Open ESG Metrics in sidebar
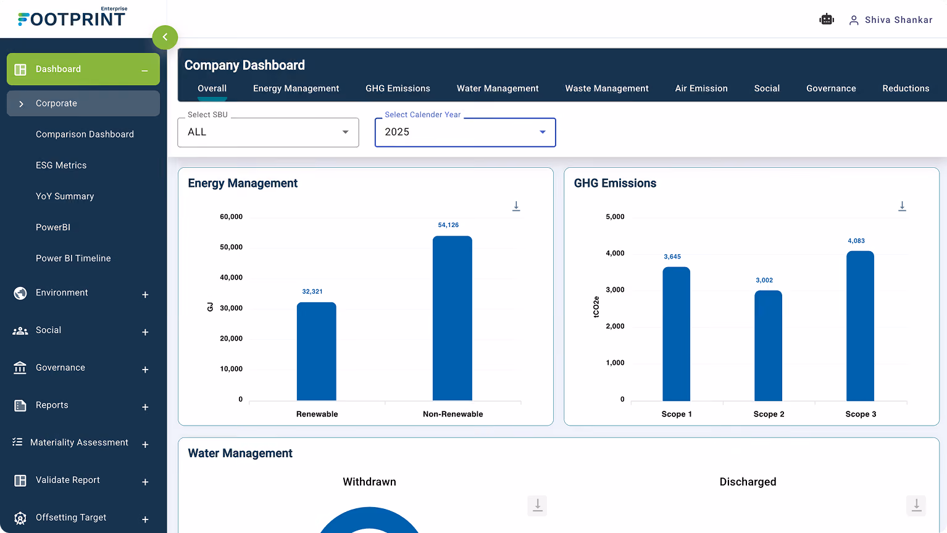Viewport: 947px width, 533px height. coord(61,165)
